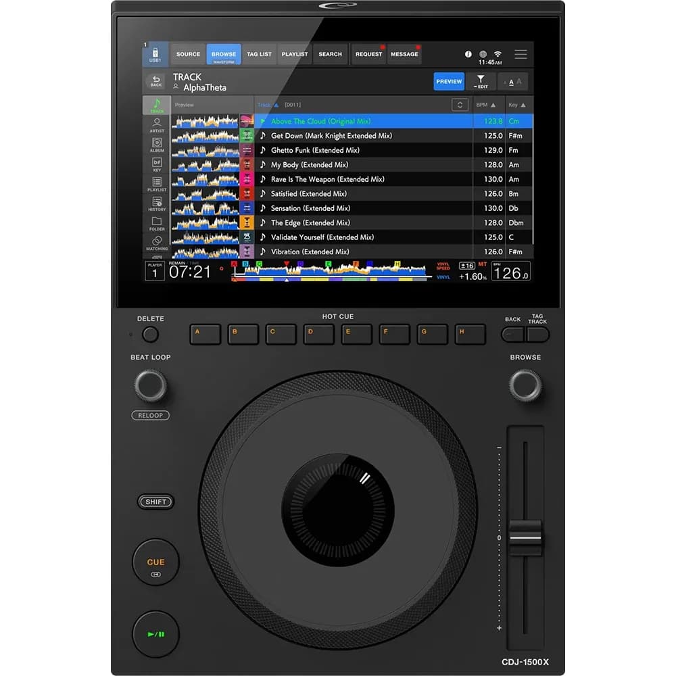Toggle the TAG TRACK hardware button

538,335
